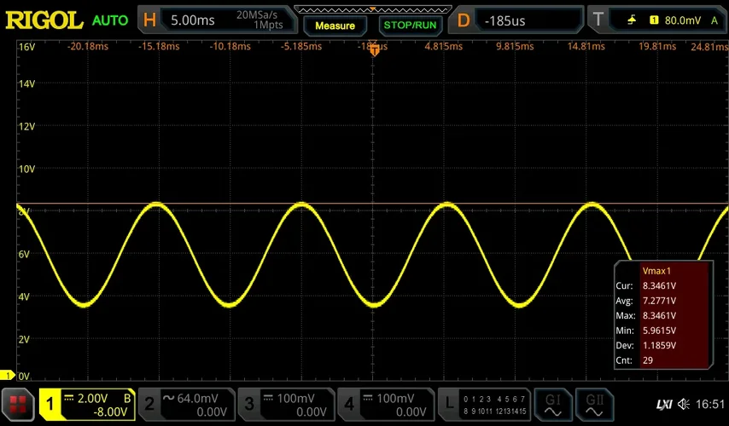Select the Max: 8.3461V reading
The height and width of the screenshot is (426, 729).
646,315
